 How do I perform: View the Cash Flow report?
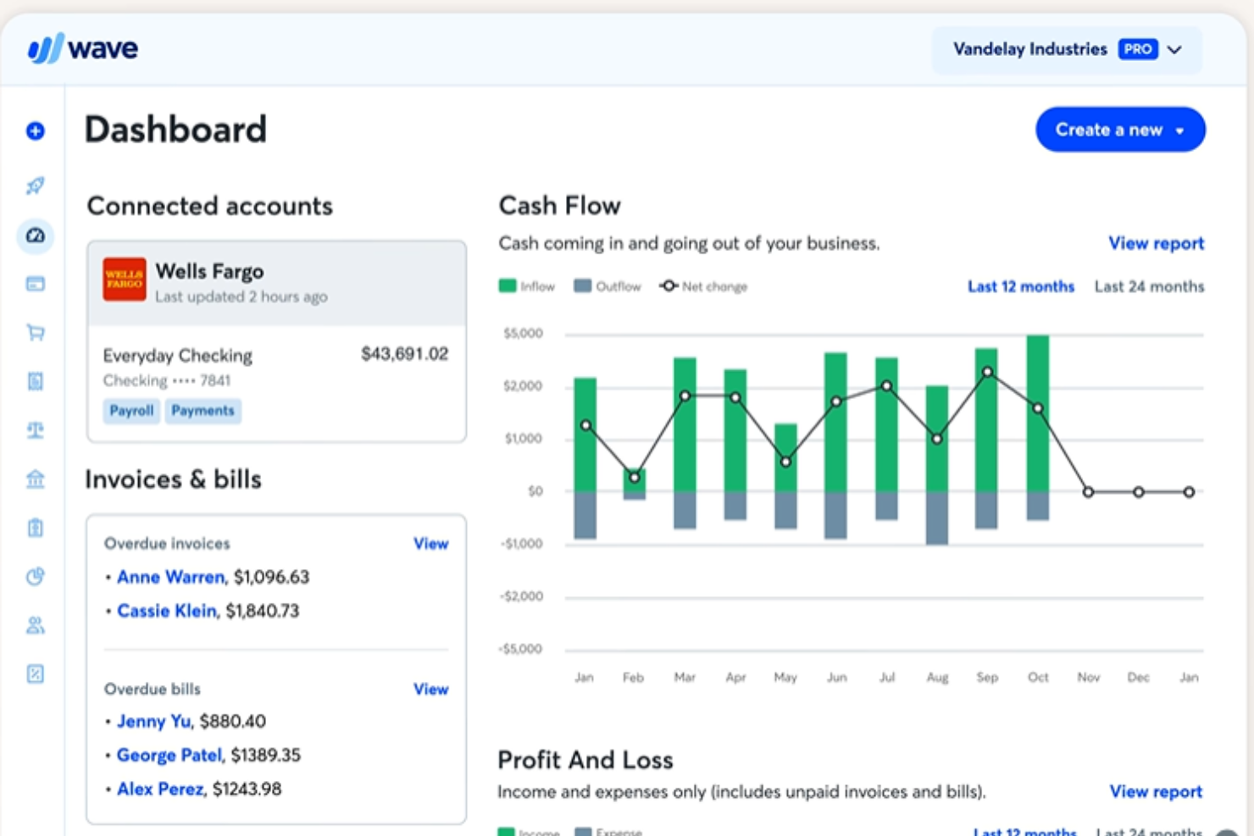[x=1156, y=243]
